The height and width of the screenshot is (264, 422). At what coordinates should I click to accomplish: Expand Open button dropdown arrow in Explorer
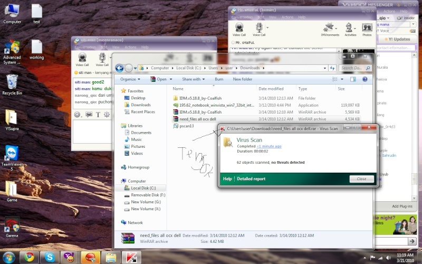click(171, 79)
